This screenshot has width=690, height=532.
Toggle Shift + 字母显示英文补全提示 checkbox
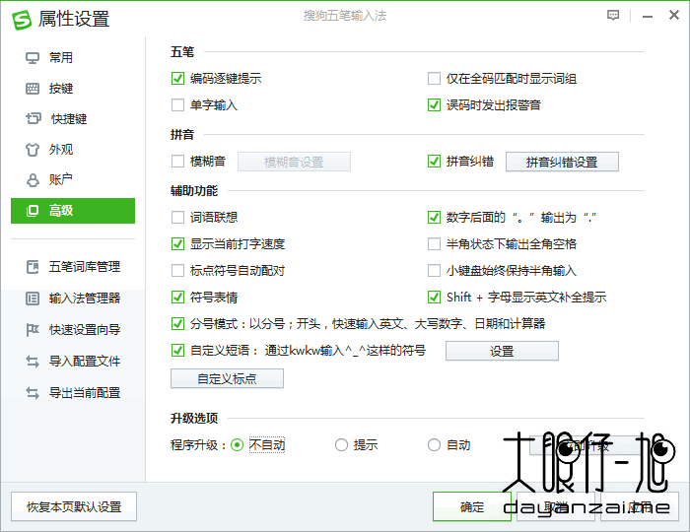pos(434,298)
